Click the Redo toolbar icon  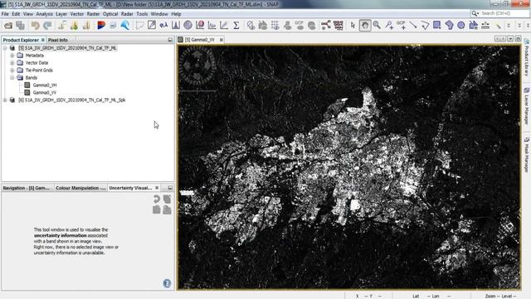[47, 26]
